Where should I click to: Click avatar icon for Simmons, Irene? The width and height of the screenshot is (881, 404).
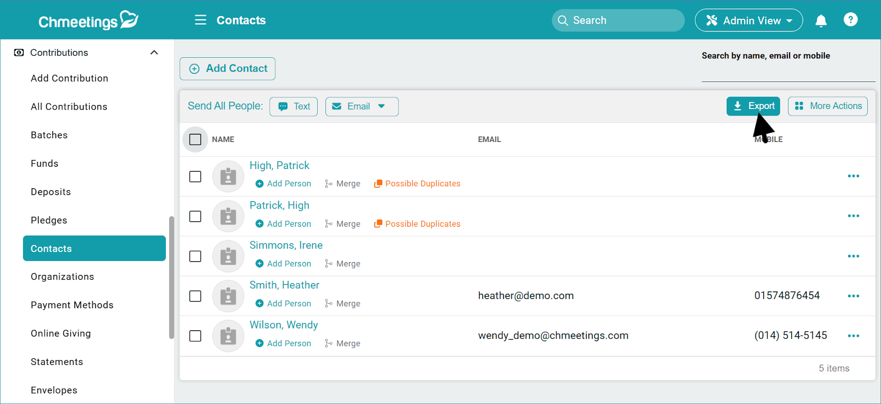tap(228, 256)
